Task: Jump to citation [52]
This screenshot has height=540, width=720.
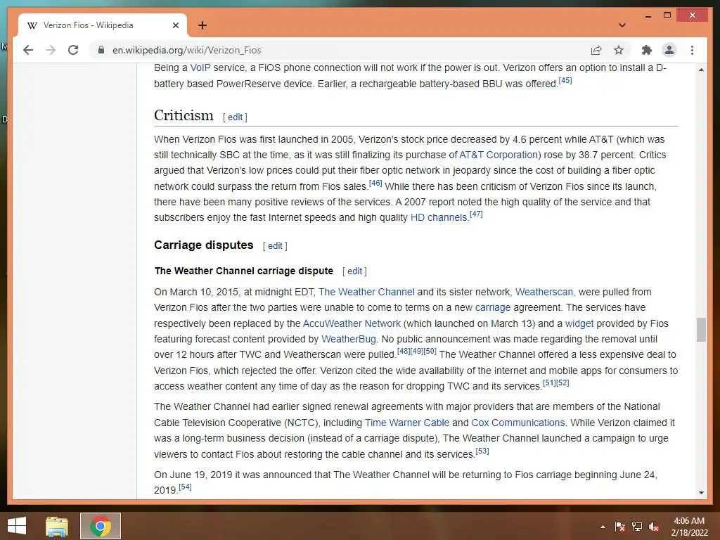Action: point(562,382)
